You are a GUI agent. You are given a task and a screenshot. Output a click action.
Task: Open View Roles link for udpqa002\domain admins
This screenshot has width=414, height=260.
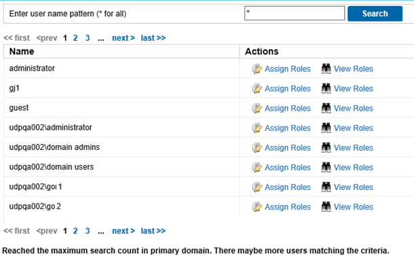[x=354, y=148]
